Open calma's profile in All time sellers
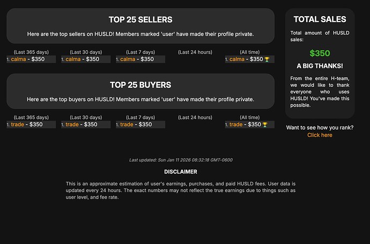The image size is (370, 244). (x=237, y=59)
